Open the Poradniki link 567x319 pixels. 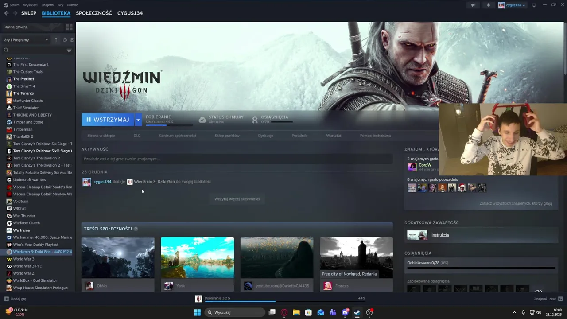point(299,136)
